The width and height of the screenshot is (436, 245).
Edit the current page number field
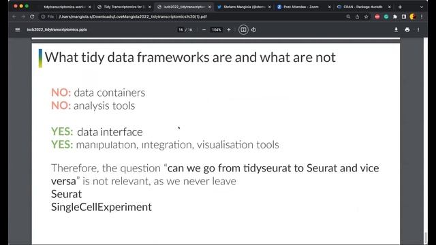click(181, 30)
